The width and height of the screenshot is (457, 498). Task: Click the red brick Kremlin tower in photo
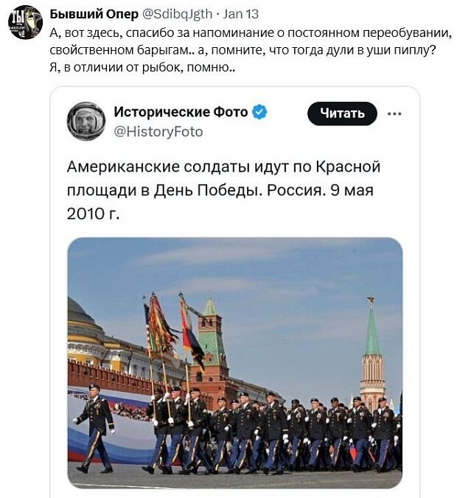[x=210, y=346]
